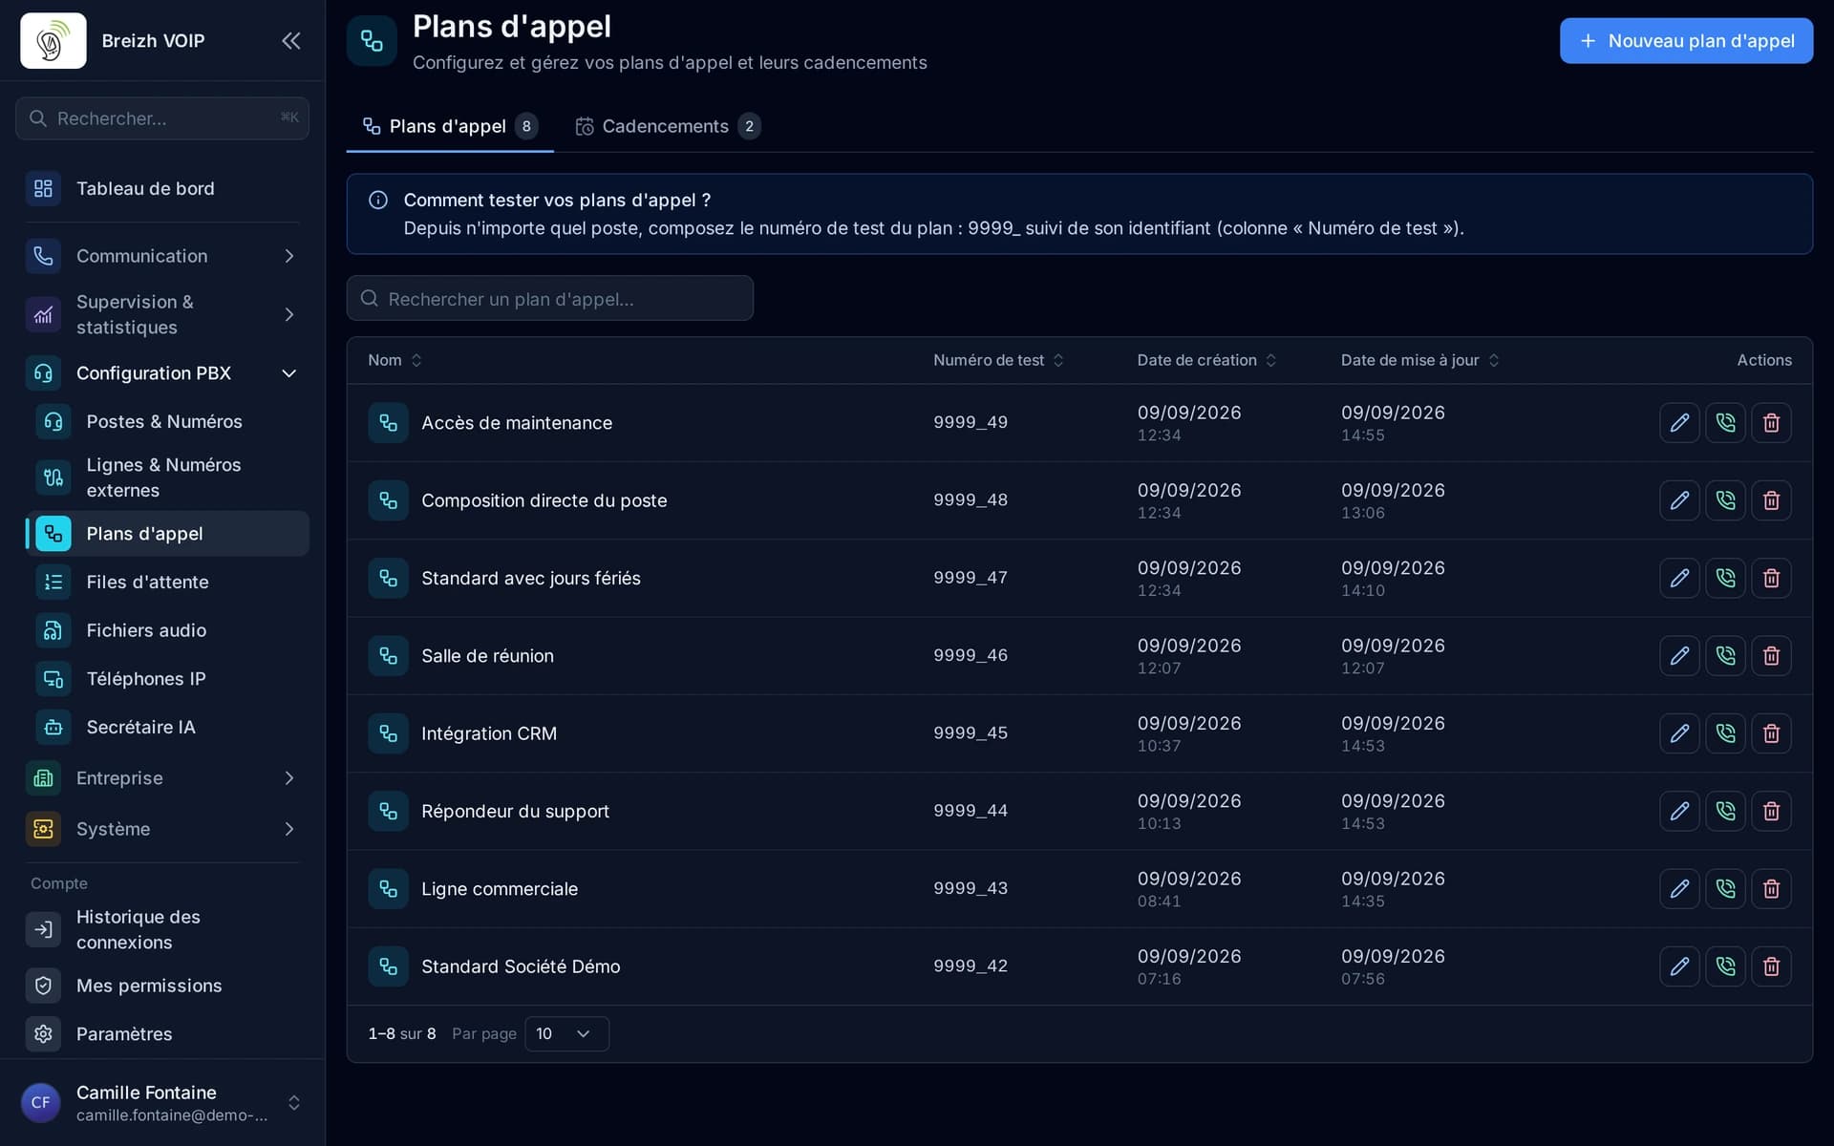Edit the Salle de réunion plan
Viewport: 1834px width, 1146px height.
click(1679, 656)
